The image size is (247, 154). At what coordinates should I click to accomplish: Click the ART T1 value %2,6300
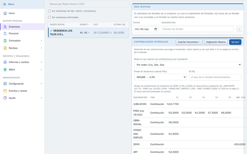tap(173, 152)
